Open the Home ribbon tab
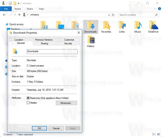 (18, 9)
